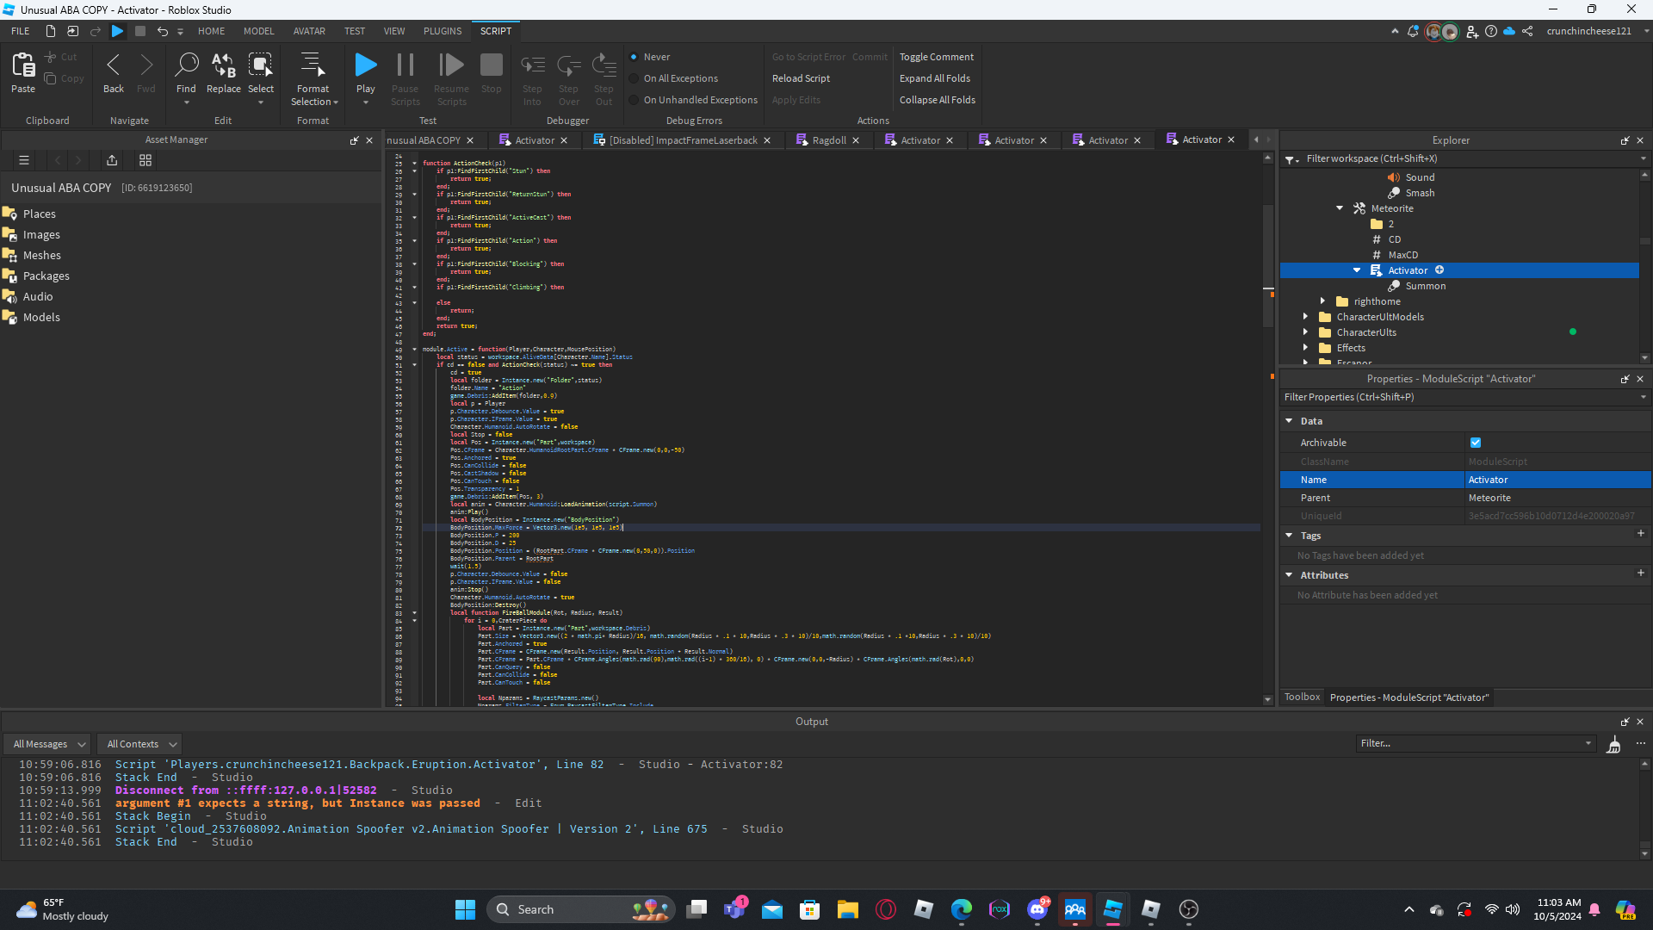1653x930 pixels.
Task: Expand the CharacterUltModels folder
Action: (x=1305, y=317)
